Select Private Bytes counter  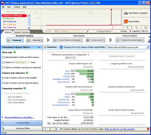(8, 19)
